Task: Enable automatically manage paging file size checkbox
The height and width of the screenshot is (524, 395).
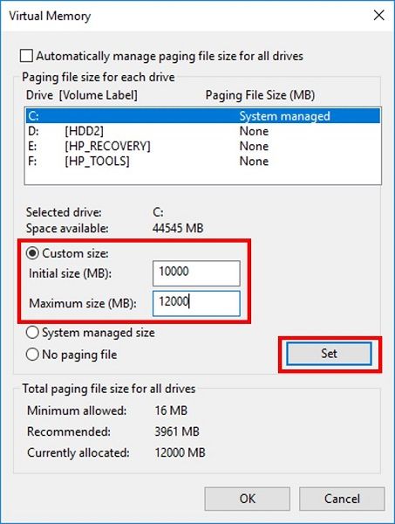Action: (x=26, y=56)
